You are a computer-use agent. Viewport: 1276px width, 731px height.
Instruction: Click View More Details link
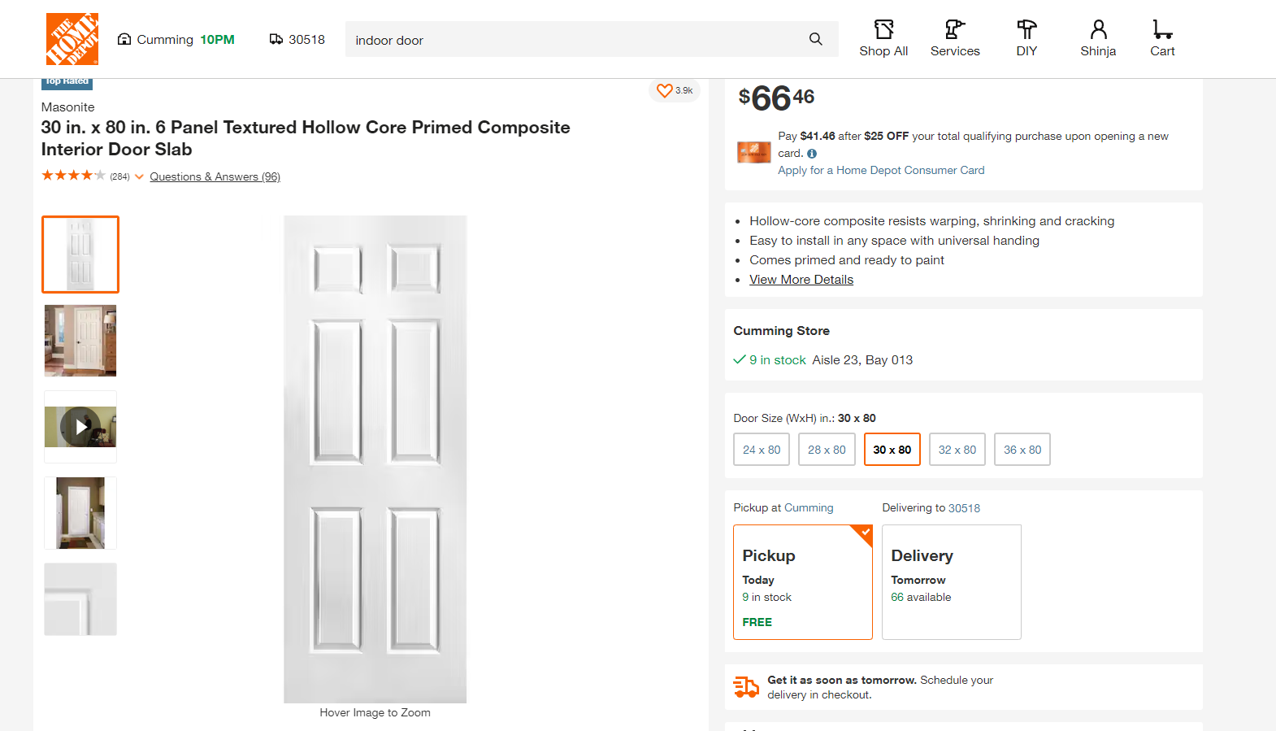[x=801, y=280]
